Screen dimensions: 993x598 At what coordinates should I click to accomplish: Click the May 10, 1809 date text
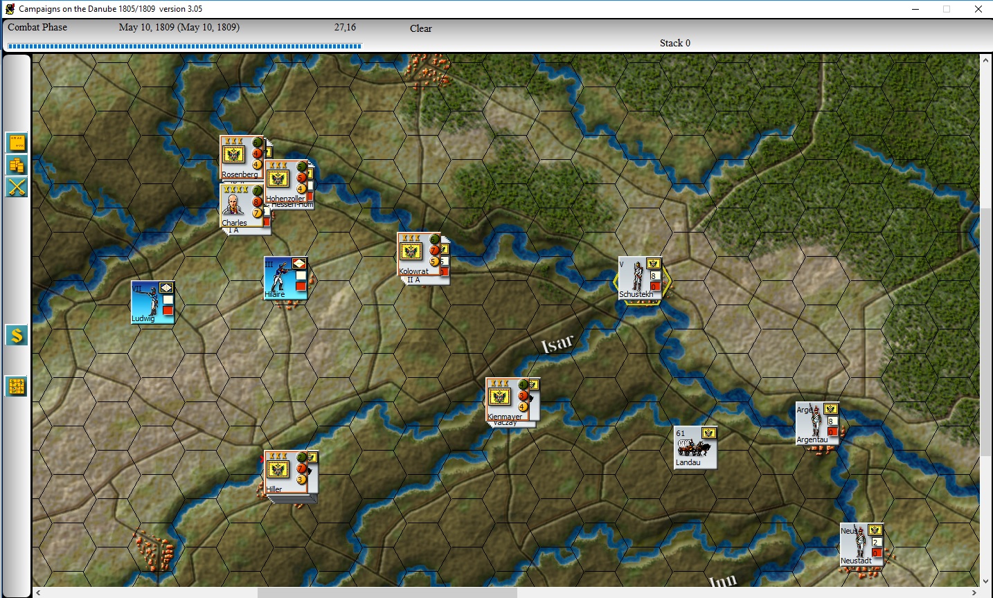(x=179, y=27)
